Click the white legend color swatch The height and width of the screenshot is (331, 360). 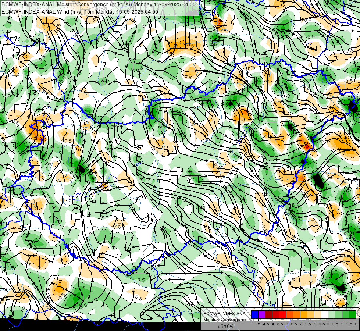click(x=325, y=314)
